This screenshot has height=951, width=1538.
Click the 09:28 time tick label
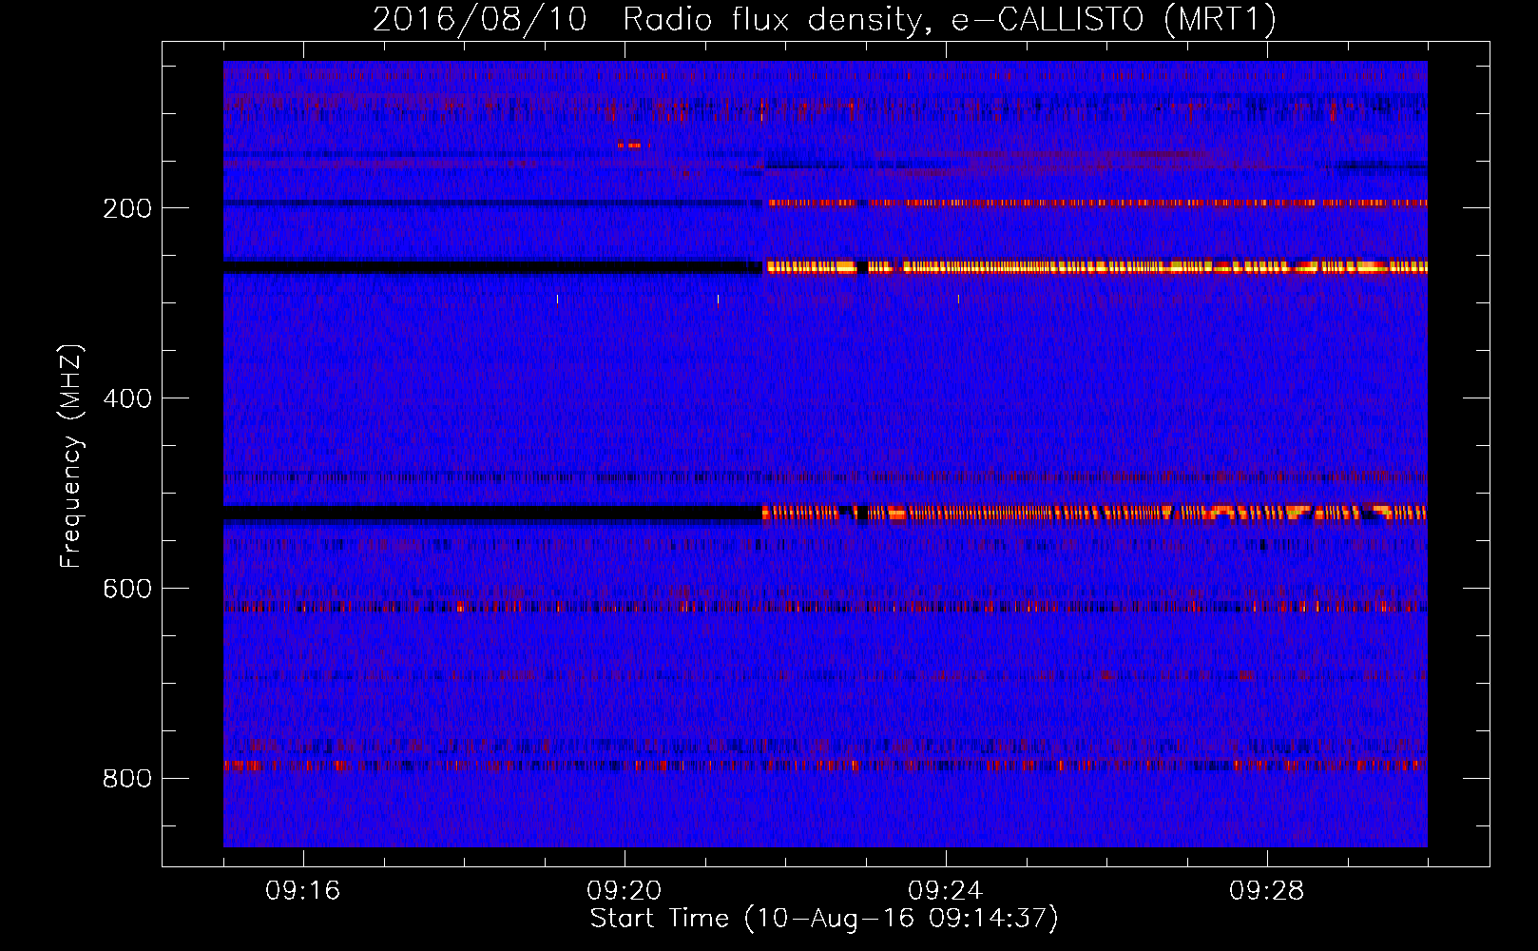point(1267,891)
